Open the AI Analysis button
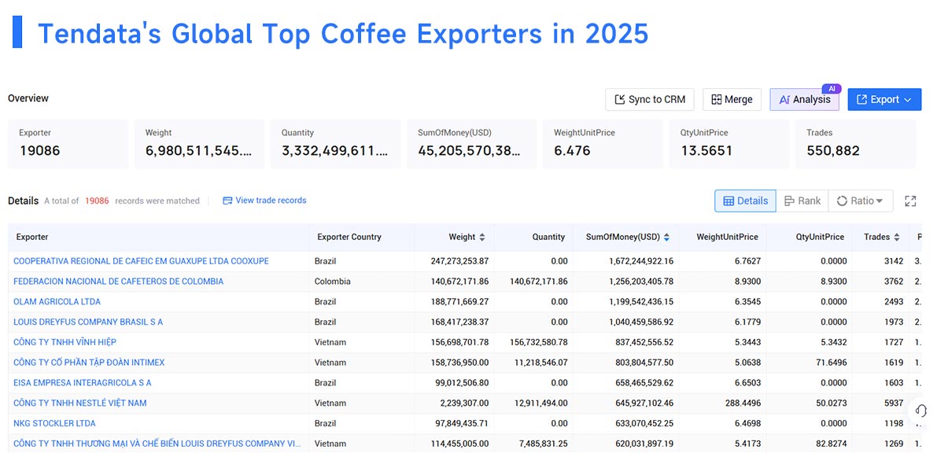937x464 pixels. (x=804, y=100)
